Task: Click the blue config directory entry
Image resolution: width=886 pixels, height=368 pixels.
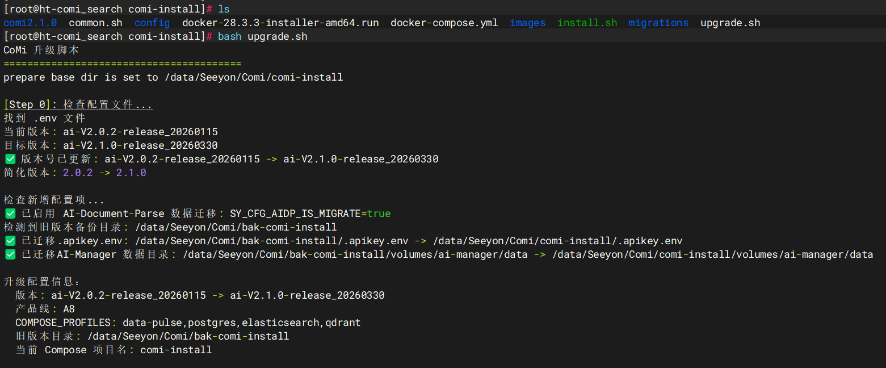Action: [152, 23]
